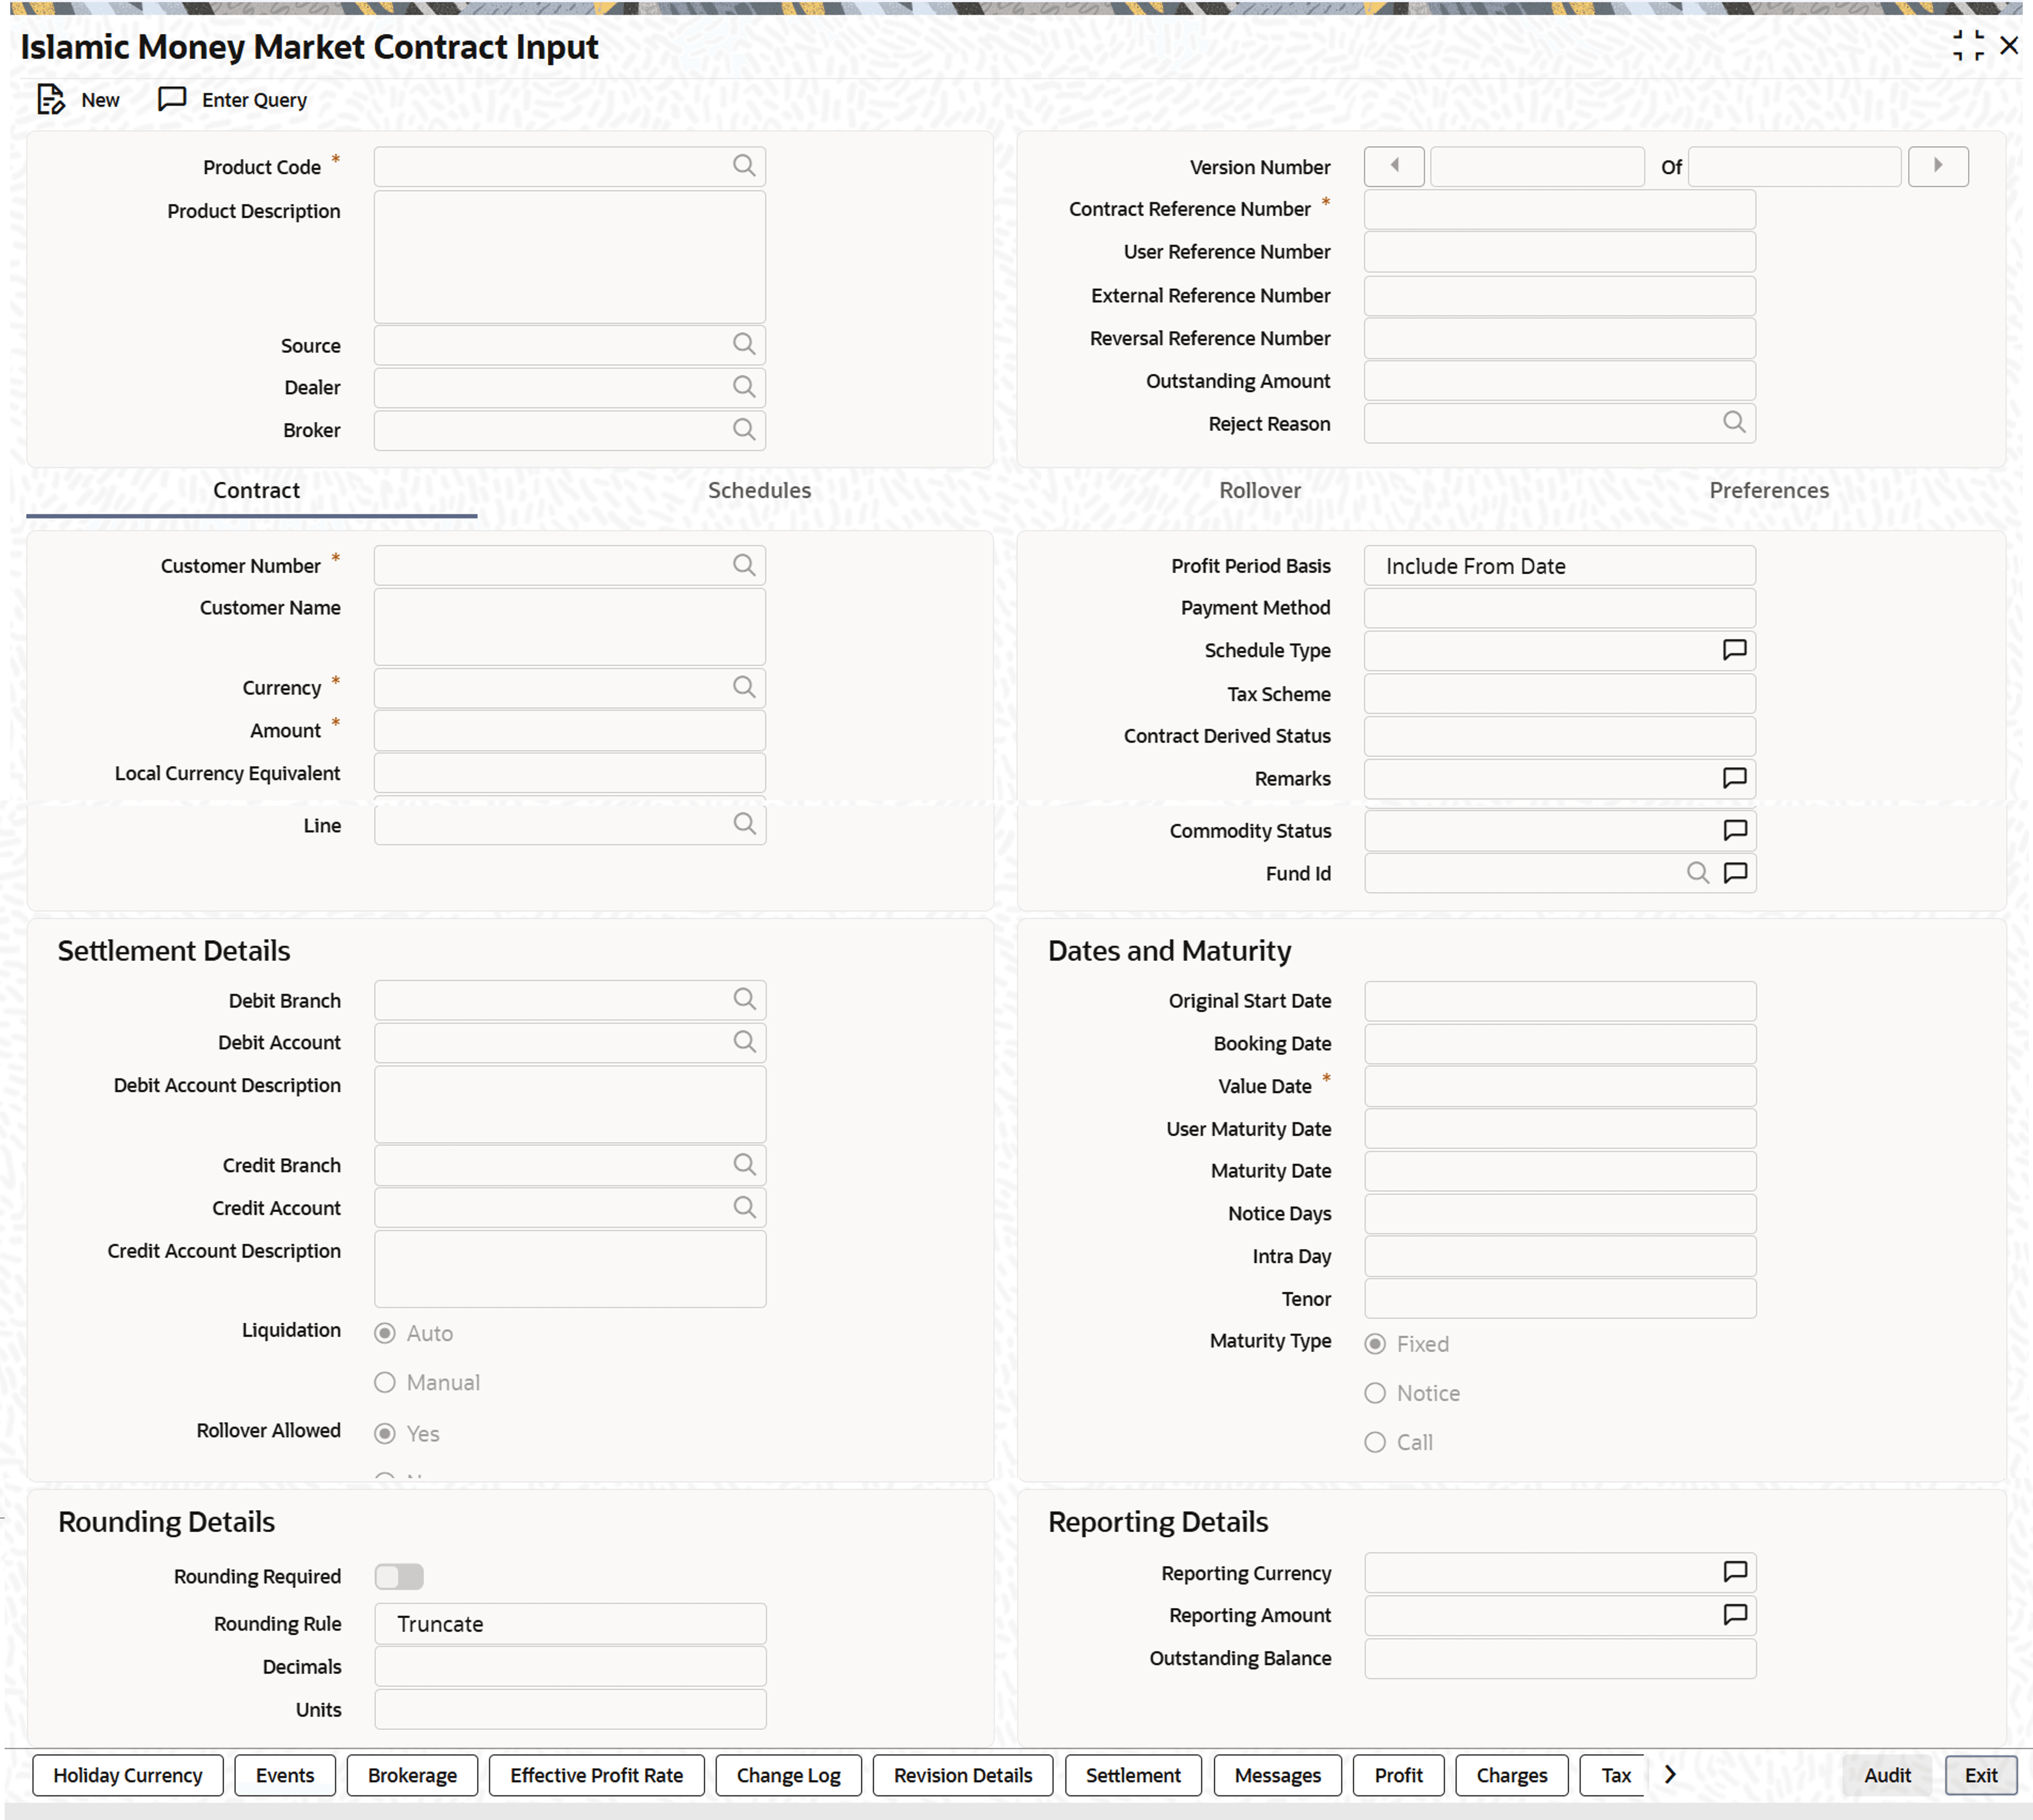Select Manual liquidation radio button

tap(385, 1382)
